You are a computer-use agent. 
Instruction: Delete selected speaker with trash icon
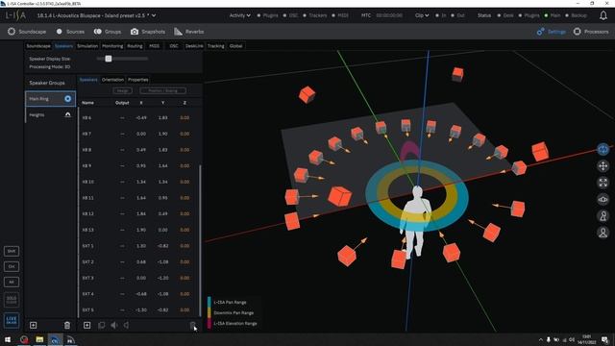192,325
